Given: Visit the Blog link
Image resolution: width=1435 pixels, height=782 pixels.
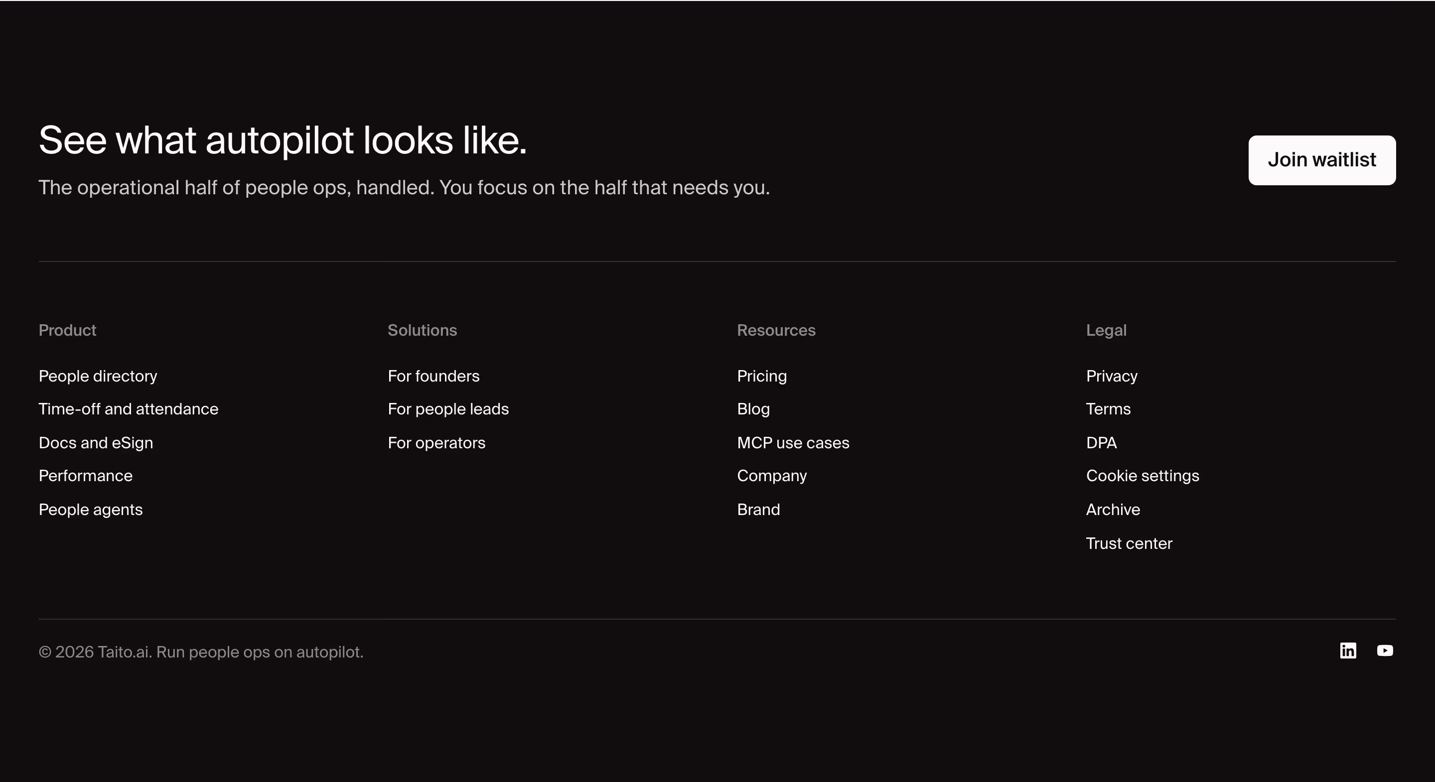Looking at the screenshot, I should point(753,409).
